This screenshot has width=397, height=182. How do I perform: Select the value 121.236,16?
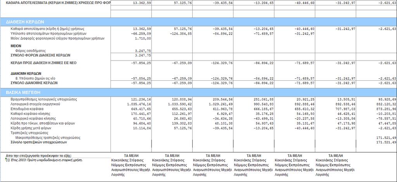point(141,99)
